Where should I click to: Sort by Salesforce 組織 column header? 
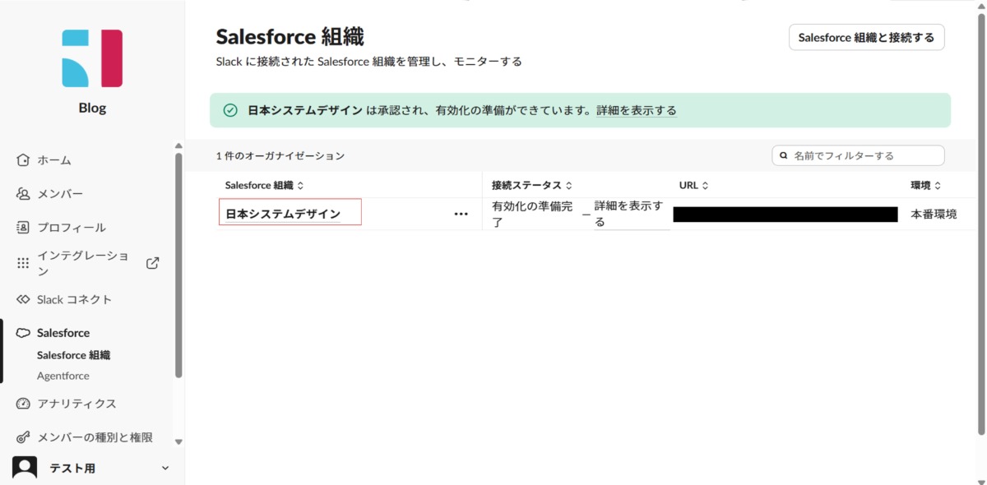264,186
